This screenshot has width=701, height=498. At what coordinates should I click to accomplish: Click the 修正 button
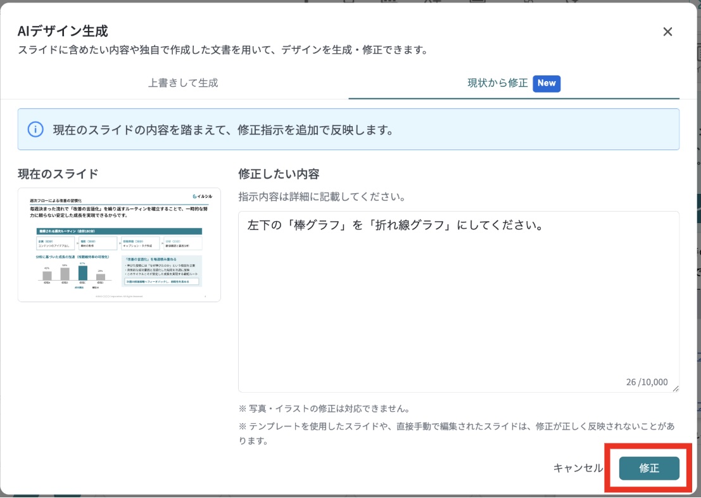pyautogui.click(x=649, y=468)
